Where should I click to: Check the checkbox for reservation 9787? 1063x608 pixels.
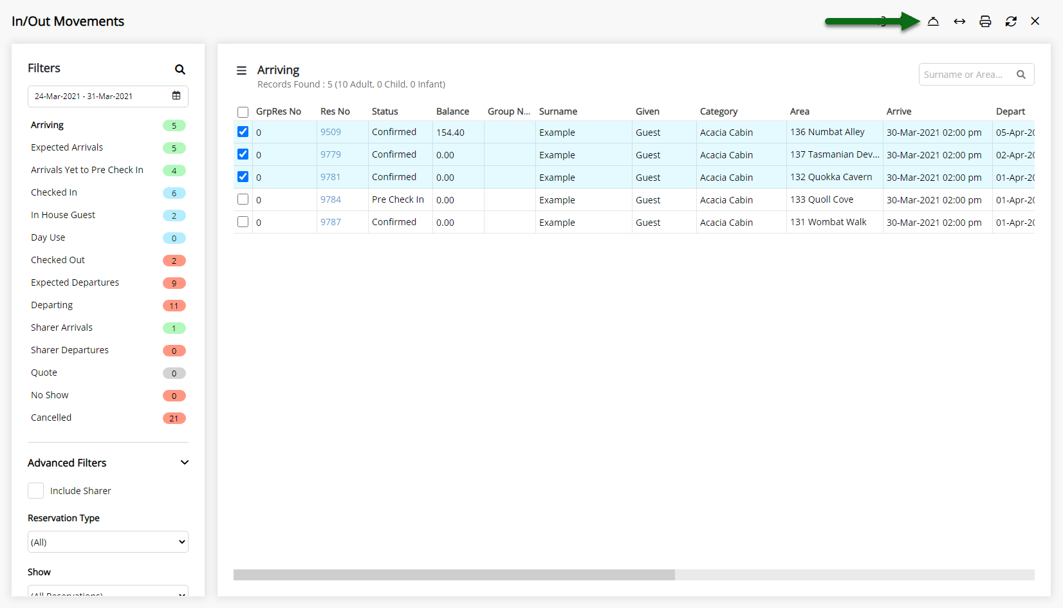point(243,222)
